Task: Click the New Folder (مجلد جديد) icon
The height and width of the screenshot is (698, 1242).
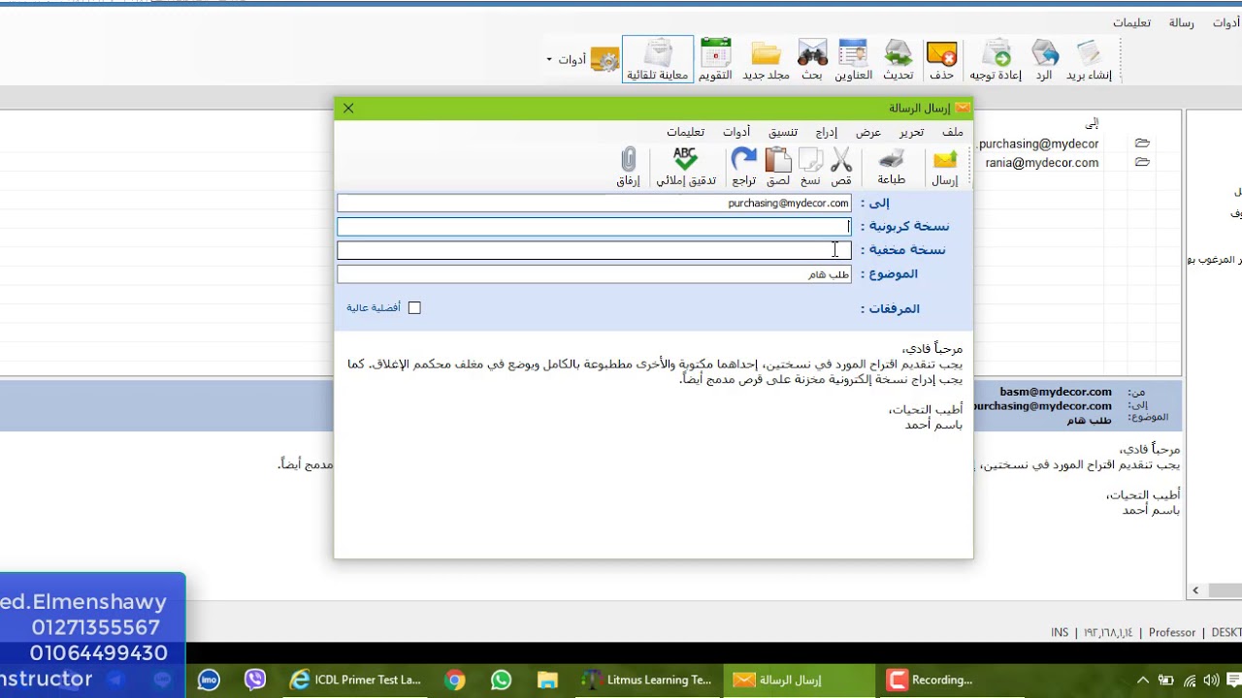Action: [x=767, y=60]
